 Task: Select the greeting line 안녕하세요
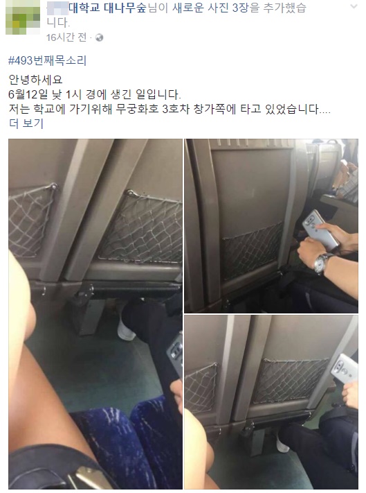coord(36,80)
